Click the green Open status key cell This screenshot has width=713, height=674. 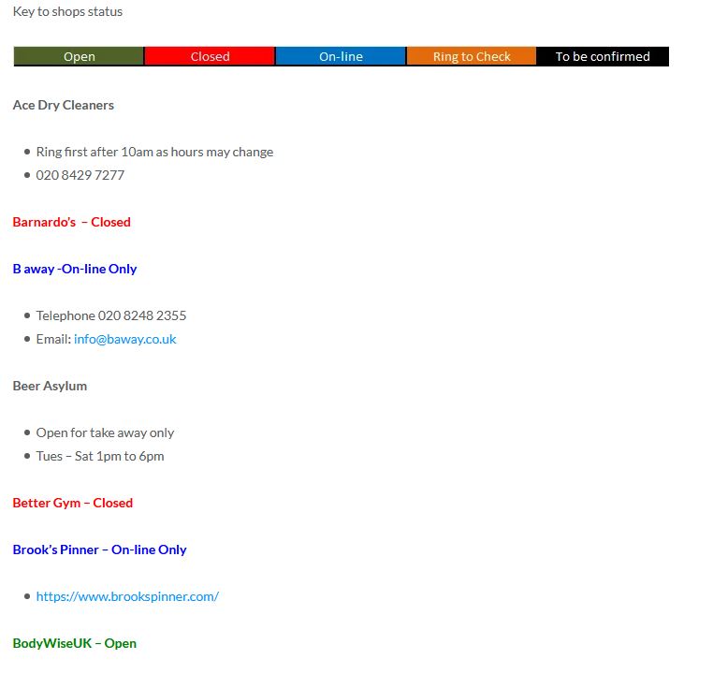(x=79, y=56)
